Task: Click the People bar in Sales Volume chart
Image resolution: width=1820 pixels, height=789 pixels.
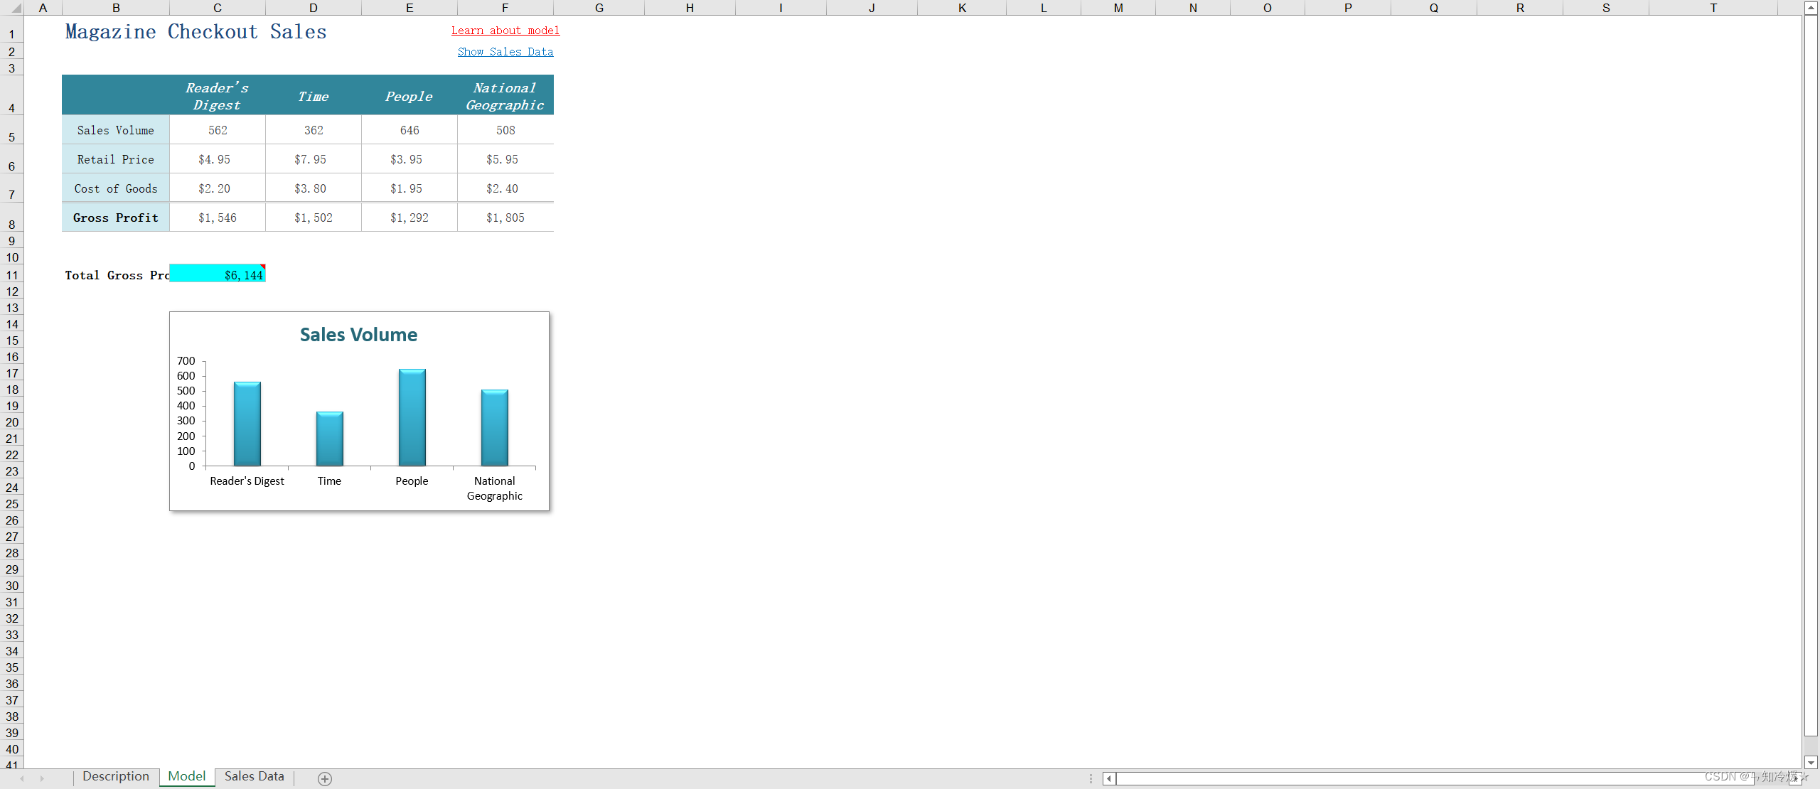Action: (412, 417)
